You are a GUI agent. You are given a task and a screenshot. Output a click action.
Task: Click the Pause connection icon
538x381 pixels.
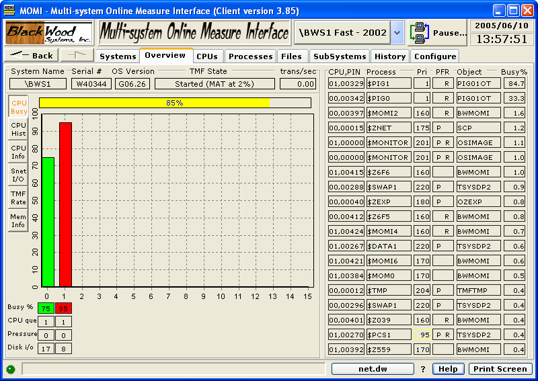(x=420, y=32)
